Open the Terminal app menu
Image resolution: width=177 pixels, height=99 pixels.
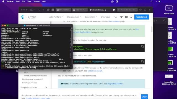tap(10, 1)
